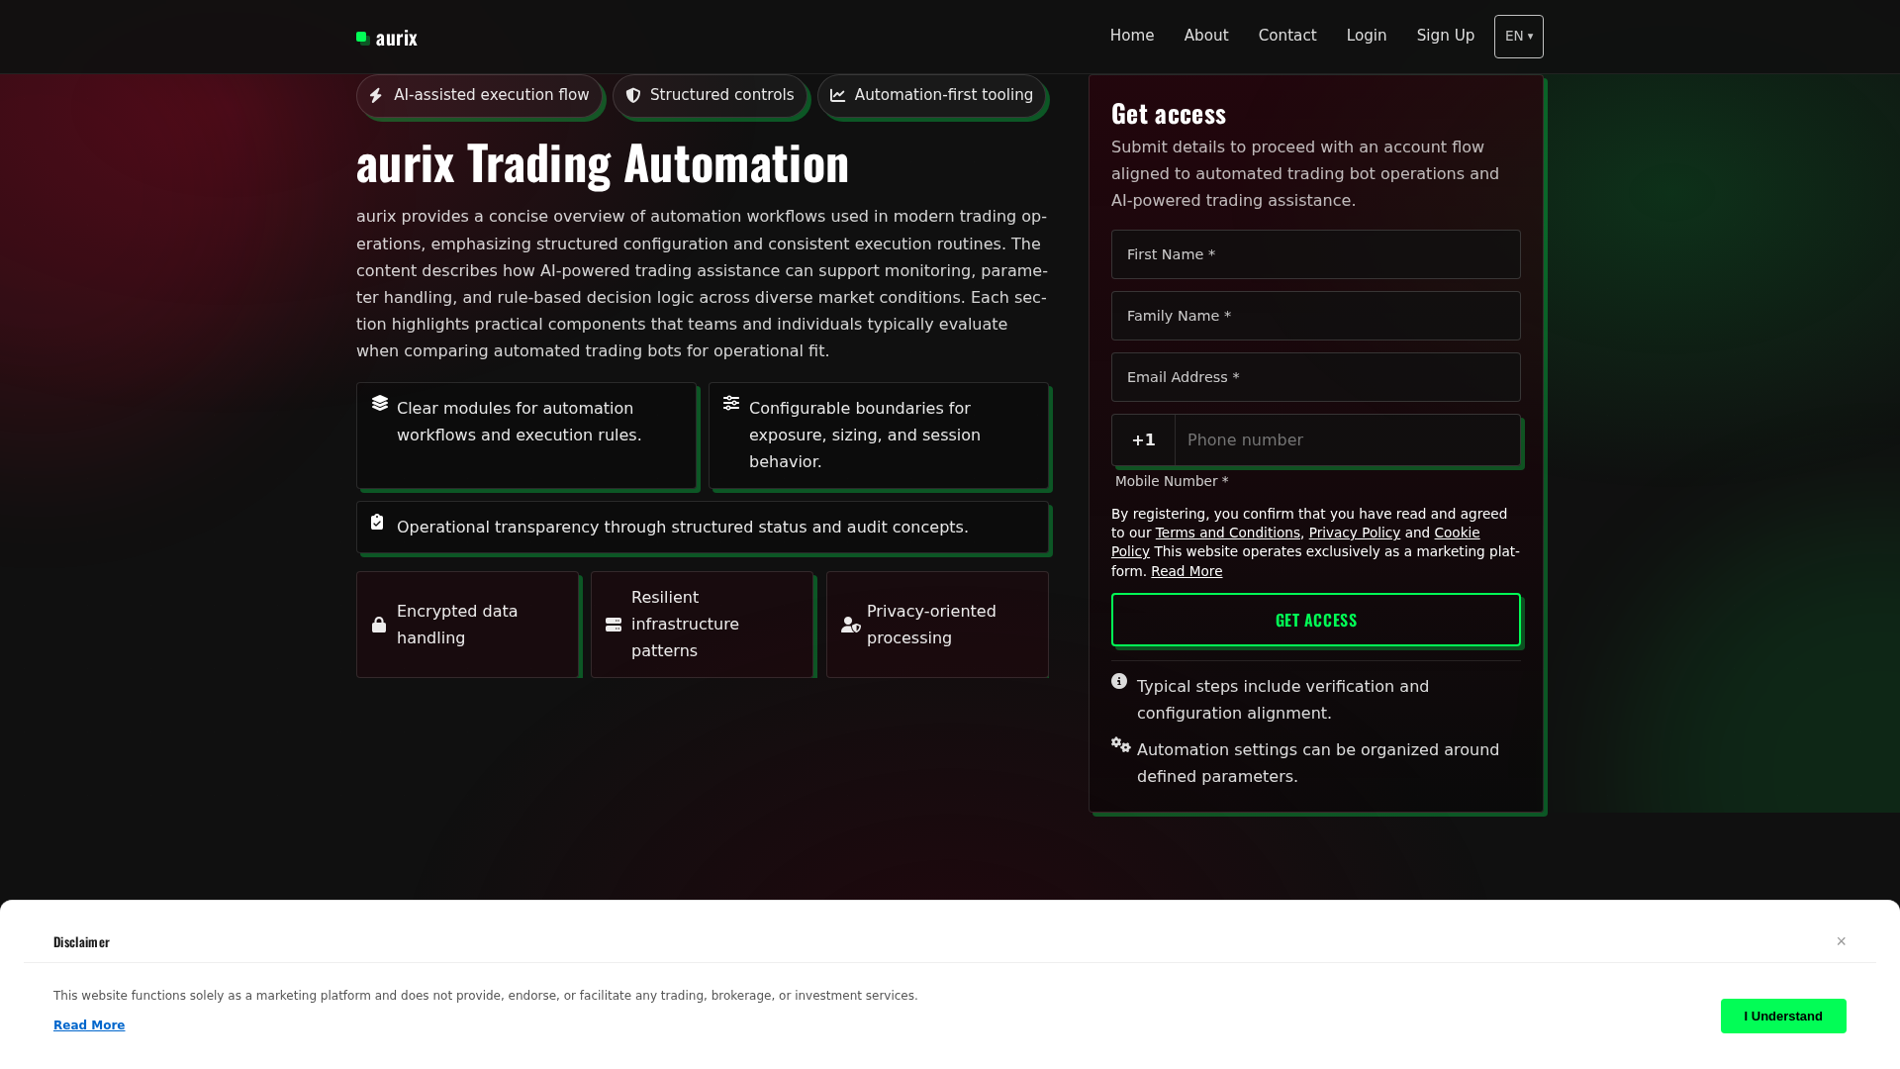Screen dimensions: 1900x1069
Task: Click the Privacy-oriented processing card text
Action: [931, 625]
